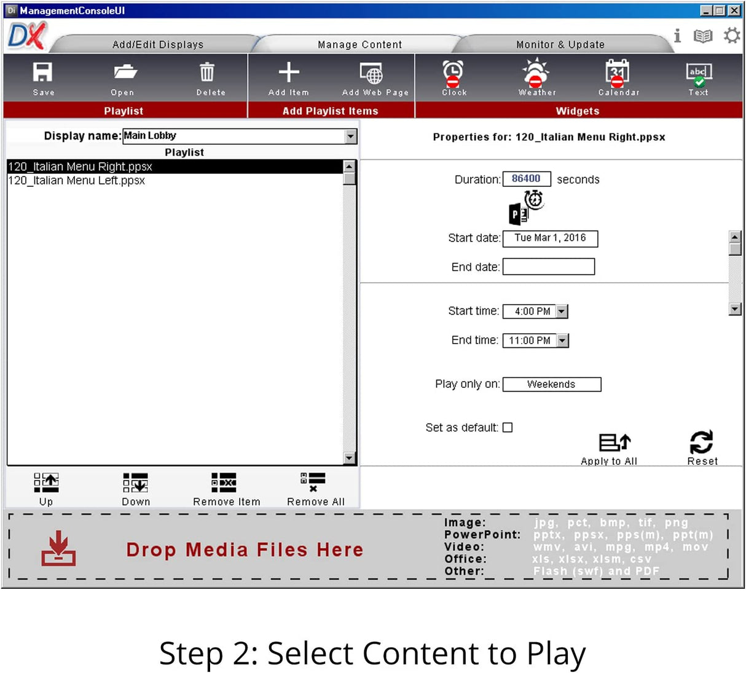This screenshot has width=746, height=673.
Task: Move playlist item Up
Action: tap(46, 486)
